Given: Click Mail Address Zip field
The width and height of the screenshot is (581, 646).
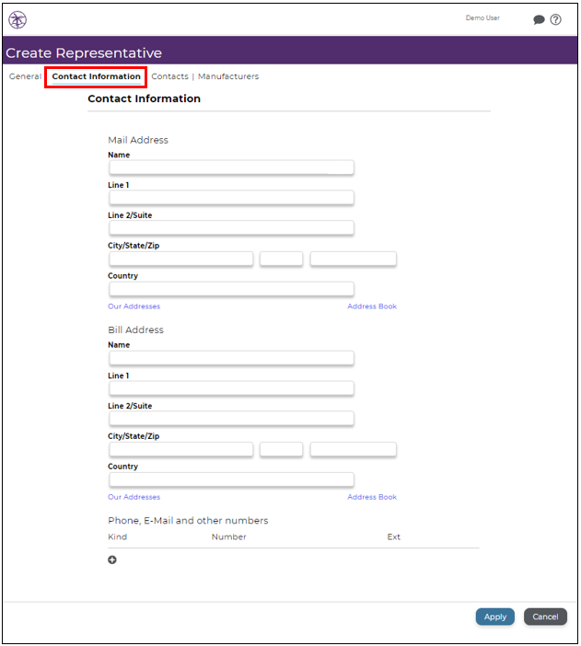Looking at the screenshot, I should coord(354,259).
